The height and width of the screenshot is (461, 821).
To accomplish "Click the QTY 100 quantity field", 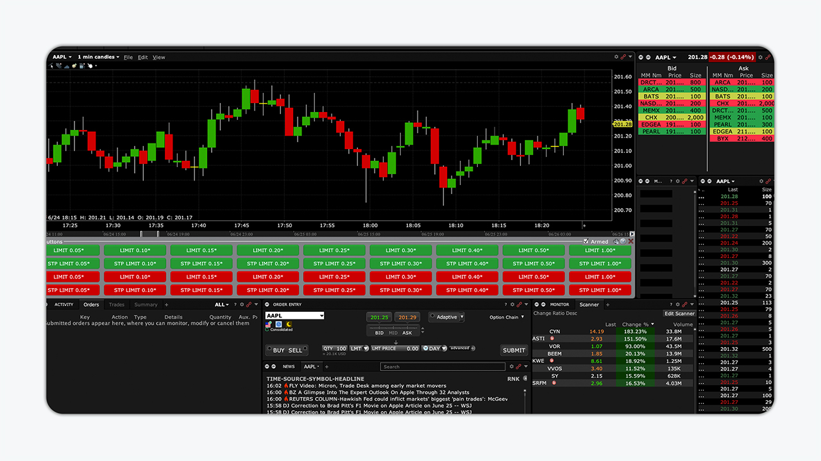I will [x=335, y=348].
